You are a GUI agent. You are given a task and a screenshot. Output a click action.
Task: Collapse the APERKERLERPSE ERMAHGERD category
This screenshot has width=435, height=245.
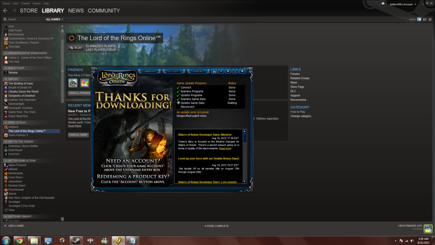click(6, 53)
